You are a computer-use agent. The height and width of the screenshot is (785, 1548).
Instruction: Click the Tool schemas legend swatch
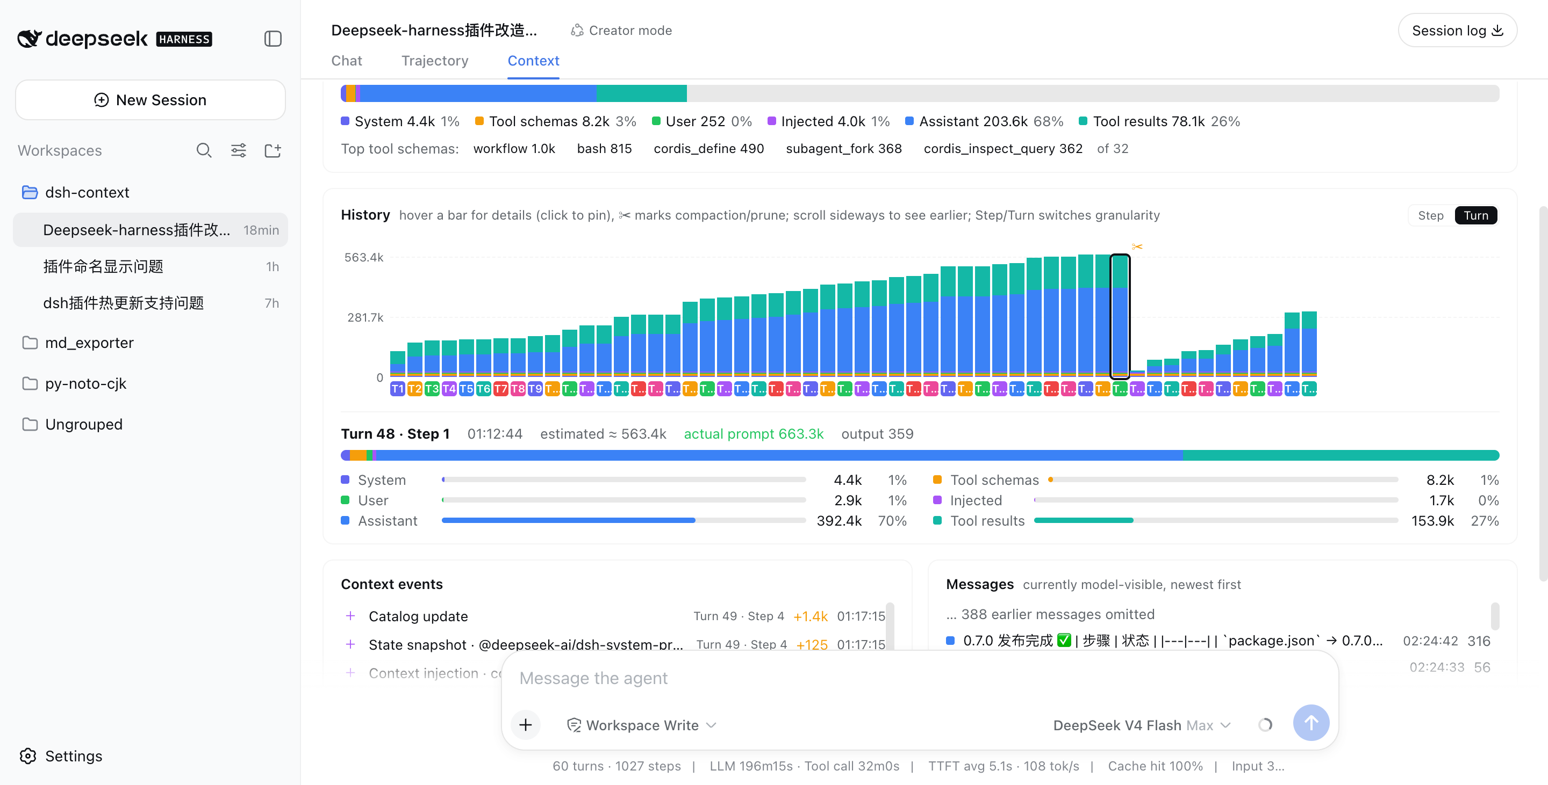pyautogui.click(x=479, y=121)
